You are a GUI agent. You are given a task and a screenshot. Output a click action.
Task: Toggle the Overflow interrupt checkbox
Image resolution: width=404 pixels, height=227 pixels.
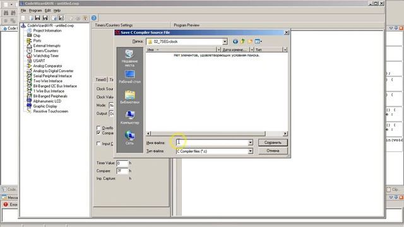coord(98,127)
